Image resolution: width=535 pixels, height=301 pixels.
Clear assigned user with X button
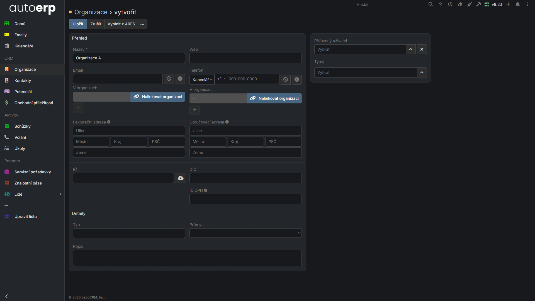[422, 49]
